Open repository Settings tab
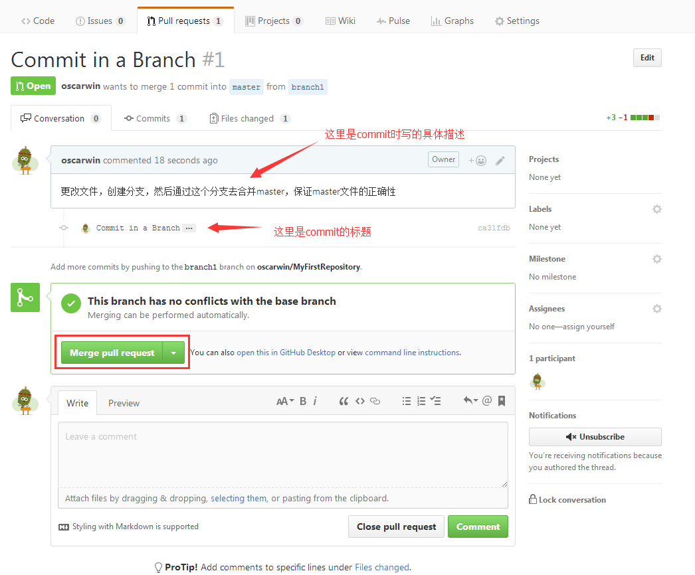This screenshot has width=695, height=575. point(517,21)
